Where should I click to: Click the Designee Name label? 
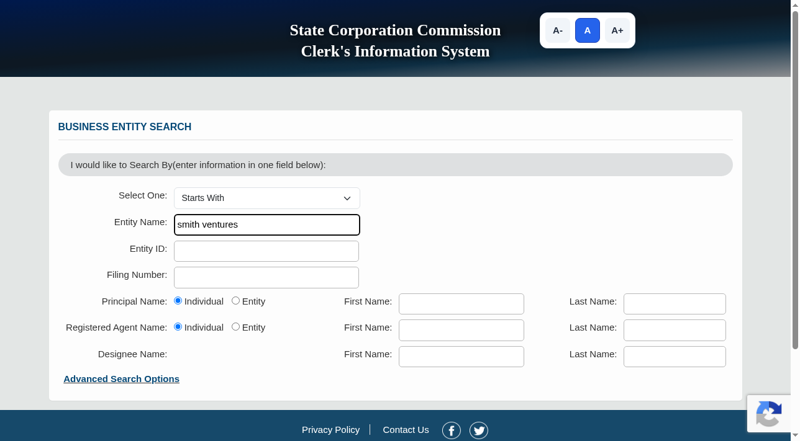(x=132, y=354)
